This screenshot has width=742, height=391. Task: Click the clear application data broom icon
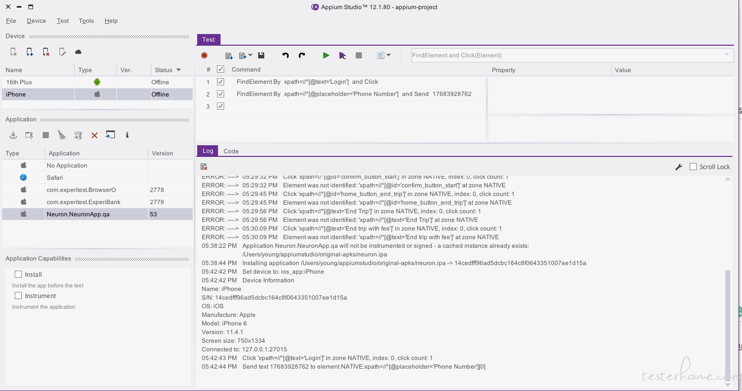pos(61,135)
